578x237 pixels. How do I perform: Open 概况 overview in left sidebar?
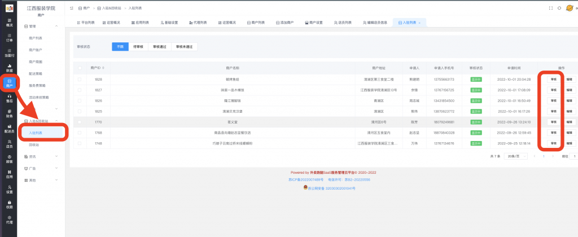tap(9, 23)
